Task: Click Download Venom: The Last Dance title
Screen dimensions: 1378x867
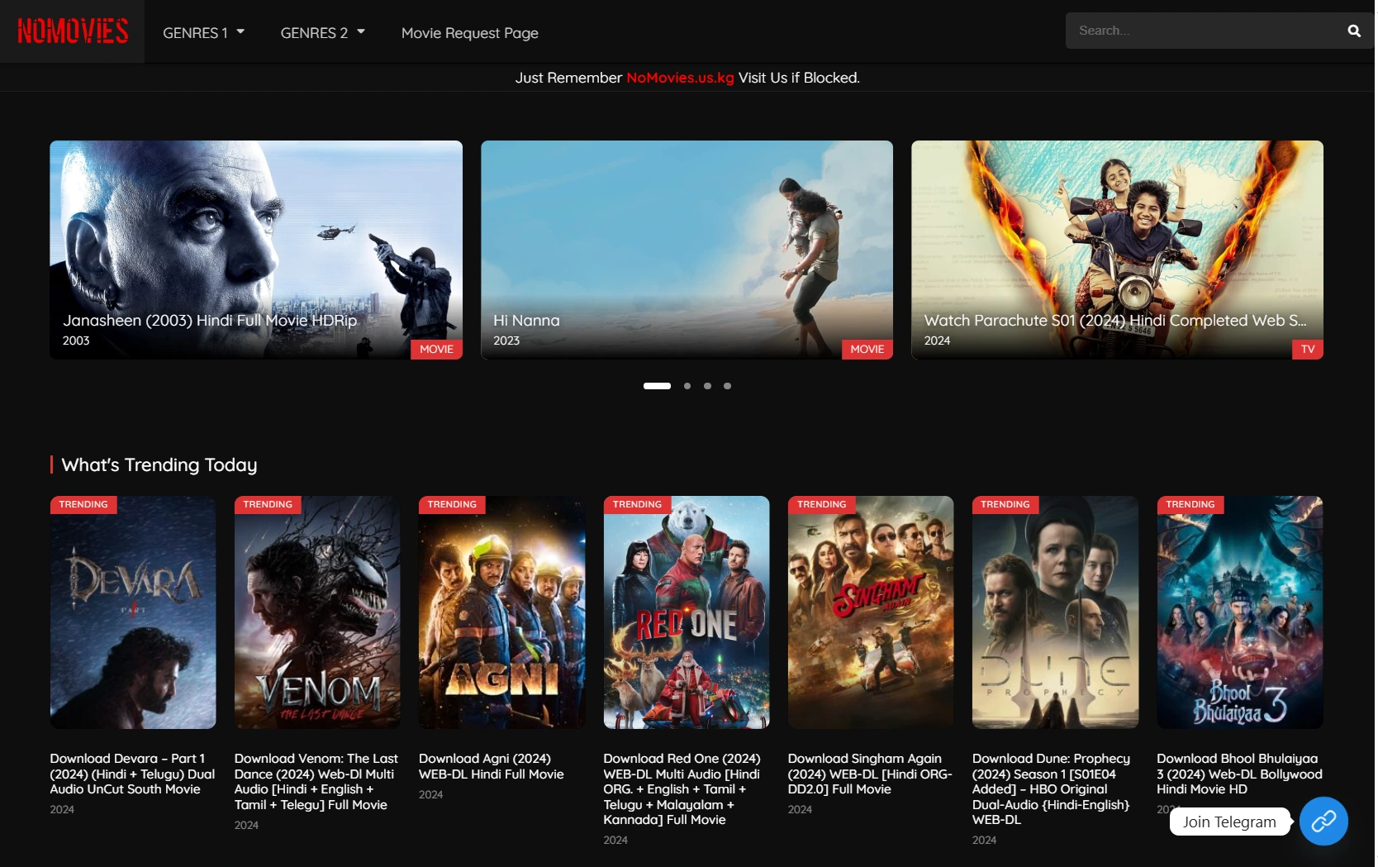Action: [316, 781]
